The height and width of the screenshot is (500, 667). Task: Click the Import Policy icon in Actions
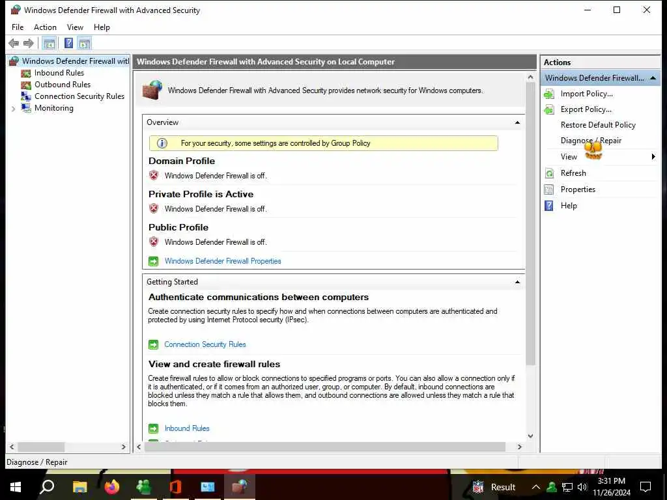click(x=549, y=94)
